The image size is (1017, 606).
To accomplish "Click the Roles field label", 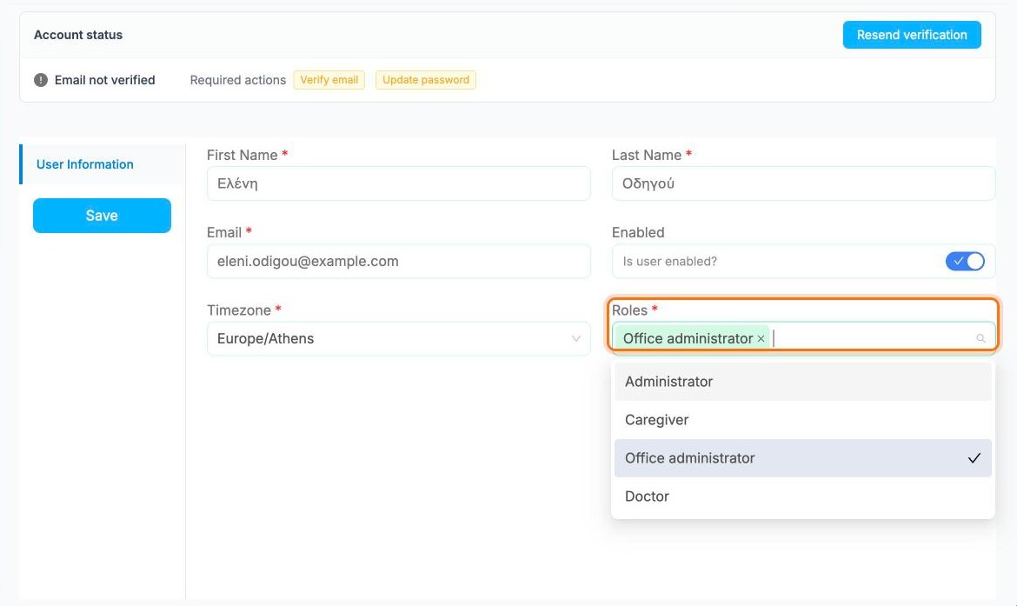I will point(630,310).
